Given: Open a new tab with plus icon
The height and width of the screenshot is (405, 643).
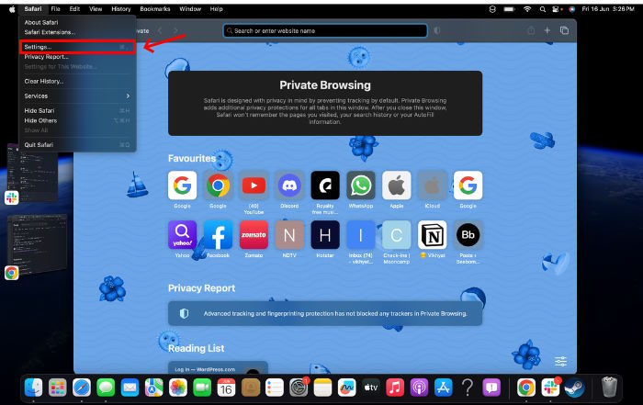Looking at the screenshot, I should (x=547, y=30).
